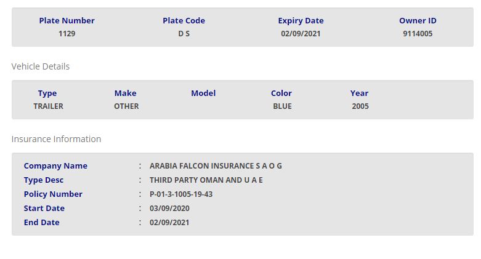Select the vehicle color value BLUE

coord(282,106)
